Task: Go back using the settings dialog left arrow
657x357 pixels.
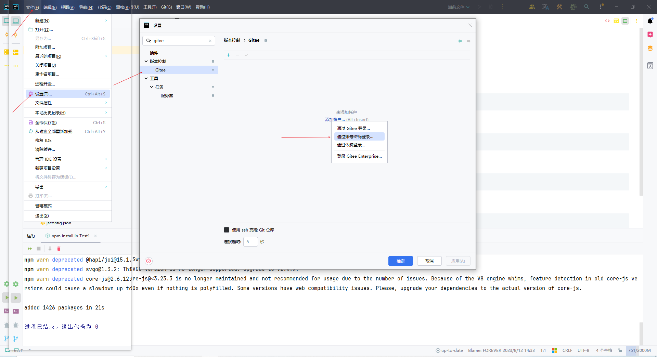Action: click(x=460, y=41)
